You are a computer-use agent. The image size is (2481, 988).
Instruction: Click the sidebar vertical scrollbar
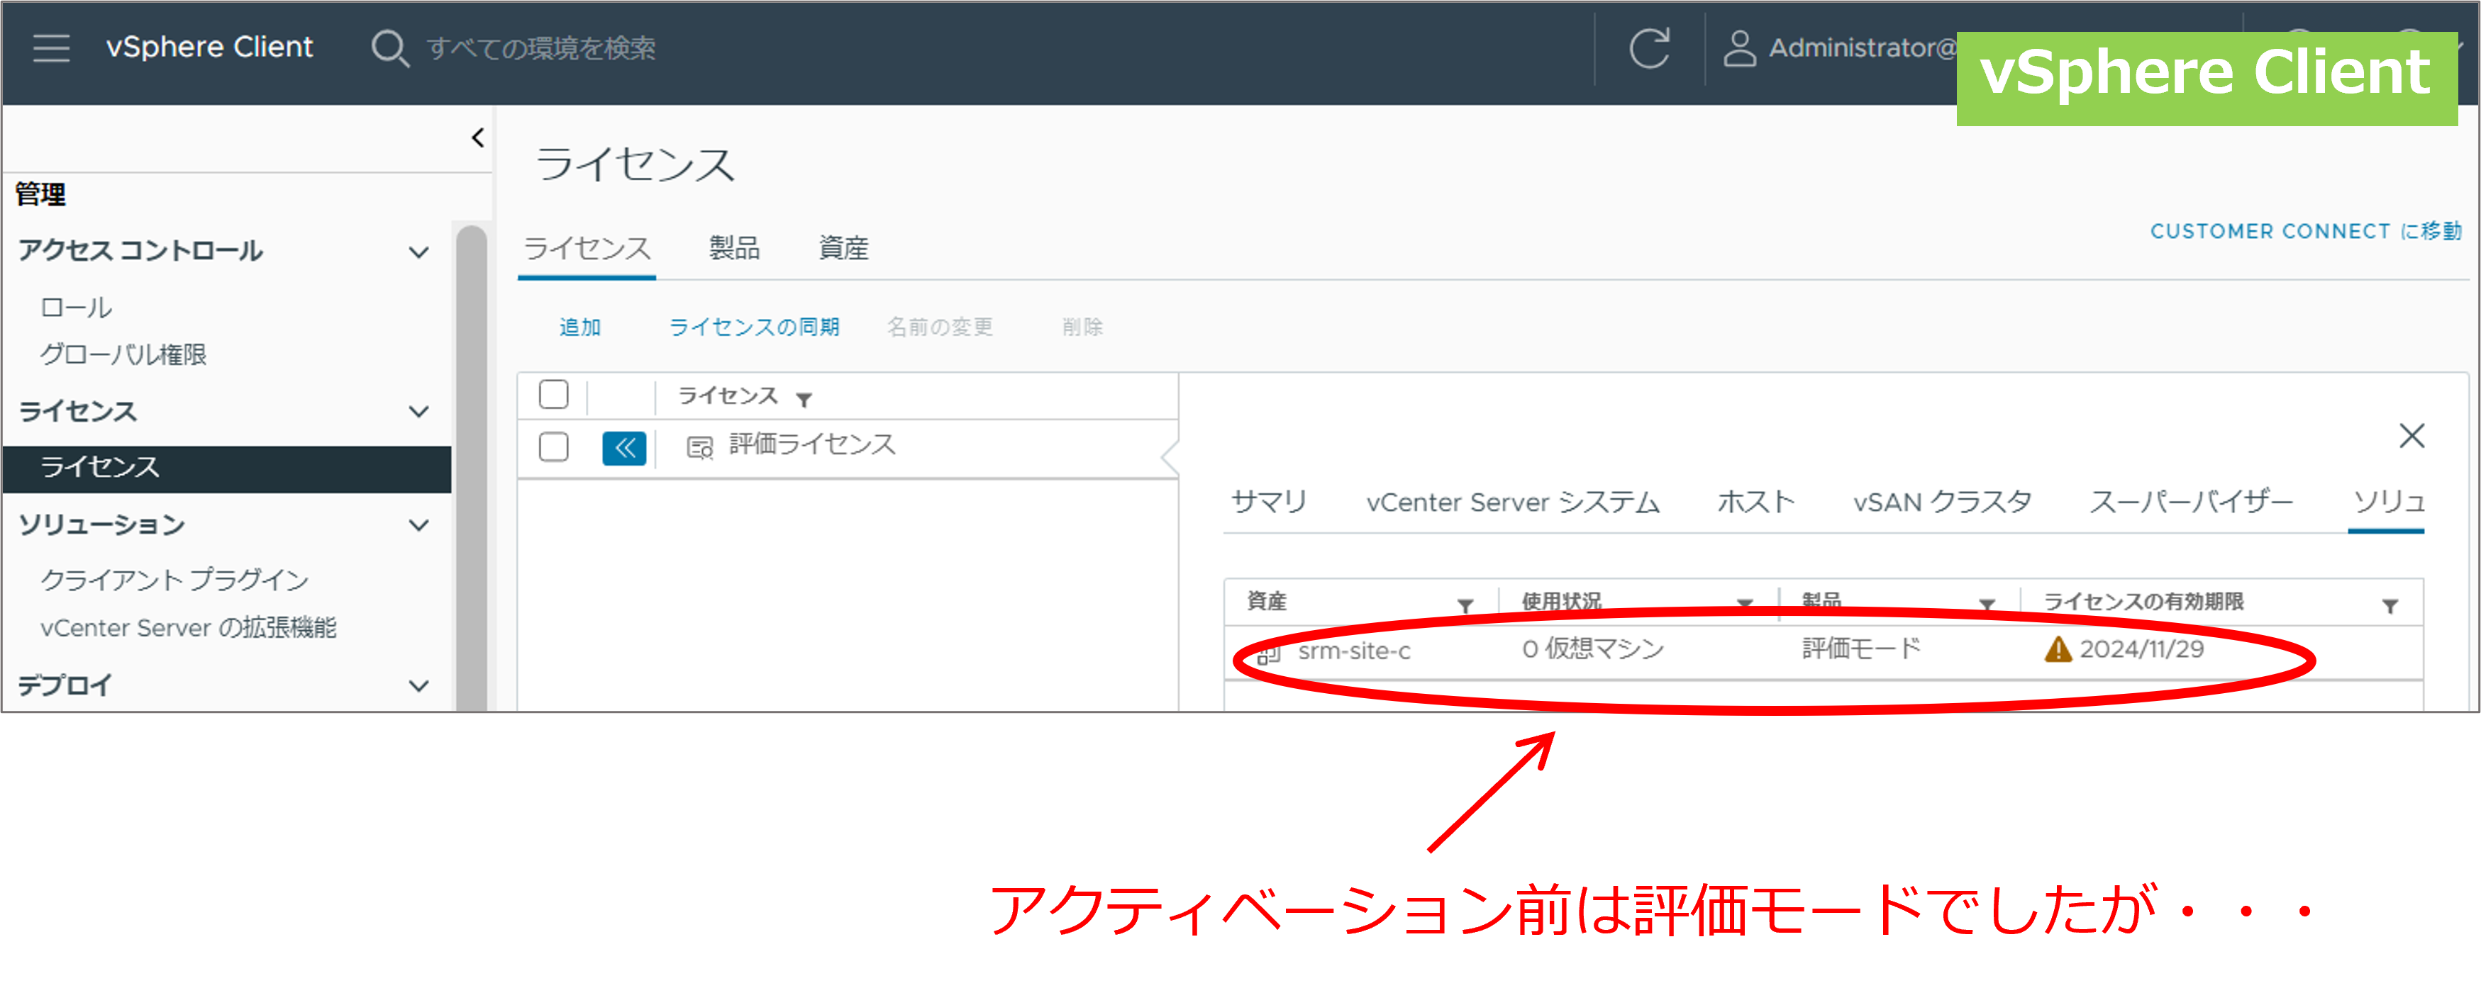(x=471, y=468)
